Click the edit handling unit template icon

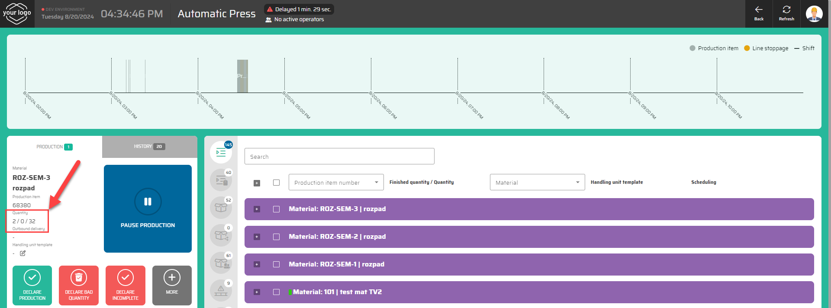coord(23,253)
